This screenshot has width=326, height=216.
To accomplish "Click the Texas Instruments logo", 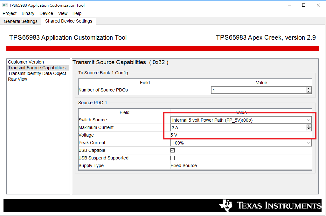I will tap(270, 206).
